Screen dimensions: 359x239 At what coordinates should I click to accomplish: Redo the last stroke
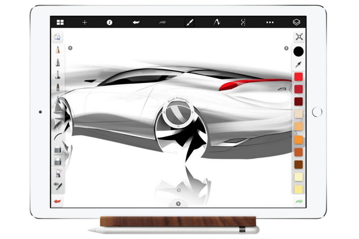tap(162, 21)
